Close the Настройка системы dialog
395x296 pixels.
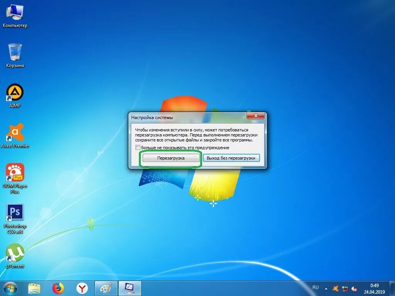click(x=256, y=116)
